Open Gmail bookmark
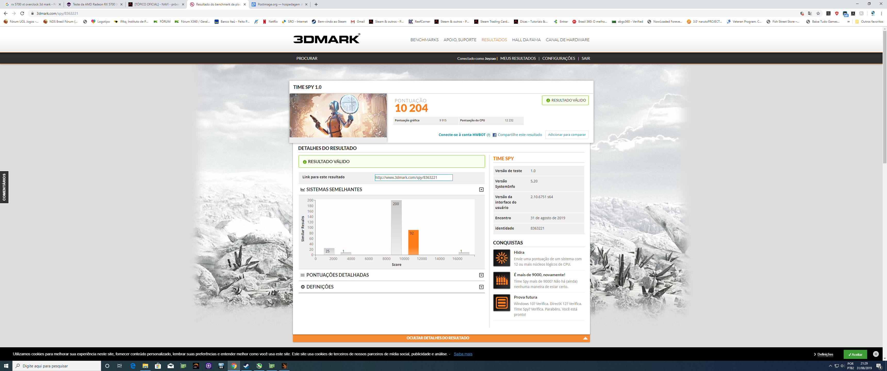 point(357,22)
